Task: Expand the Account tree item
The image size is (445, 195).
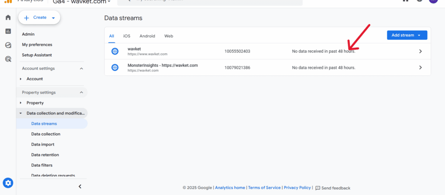Action: tap(21, 79)
